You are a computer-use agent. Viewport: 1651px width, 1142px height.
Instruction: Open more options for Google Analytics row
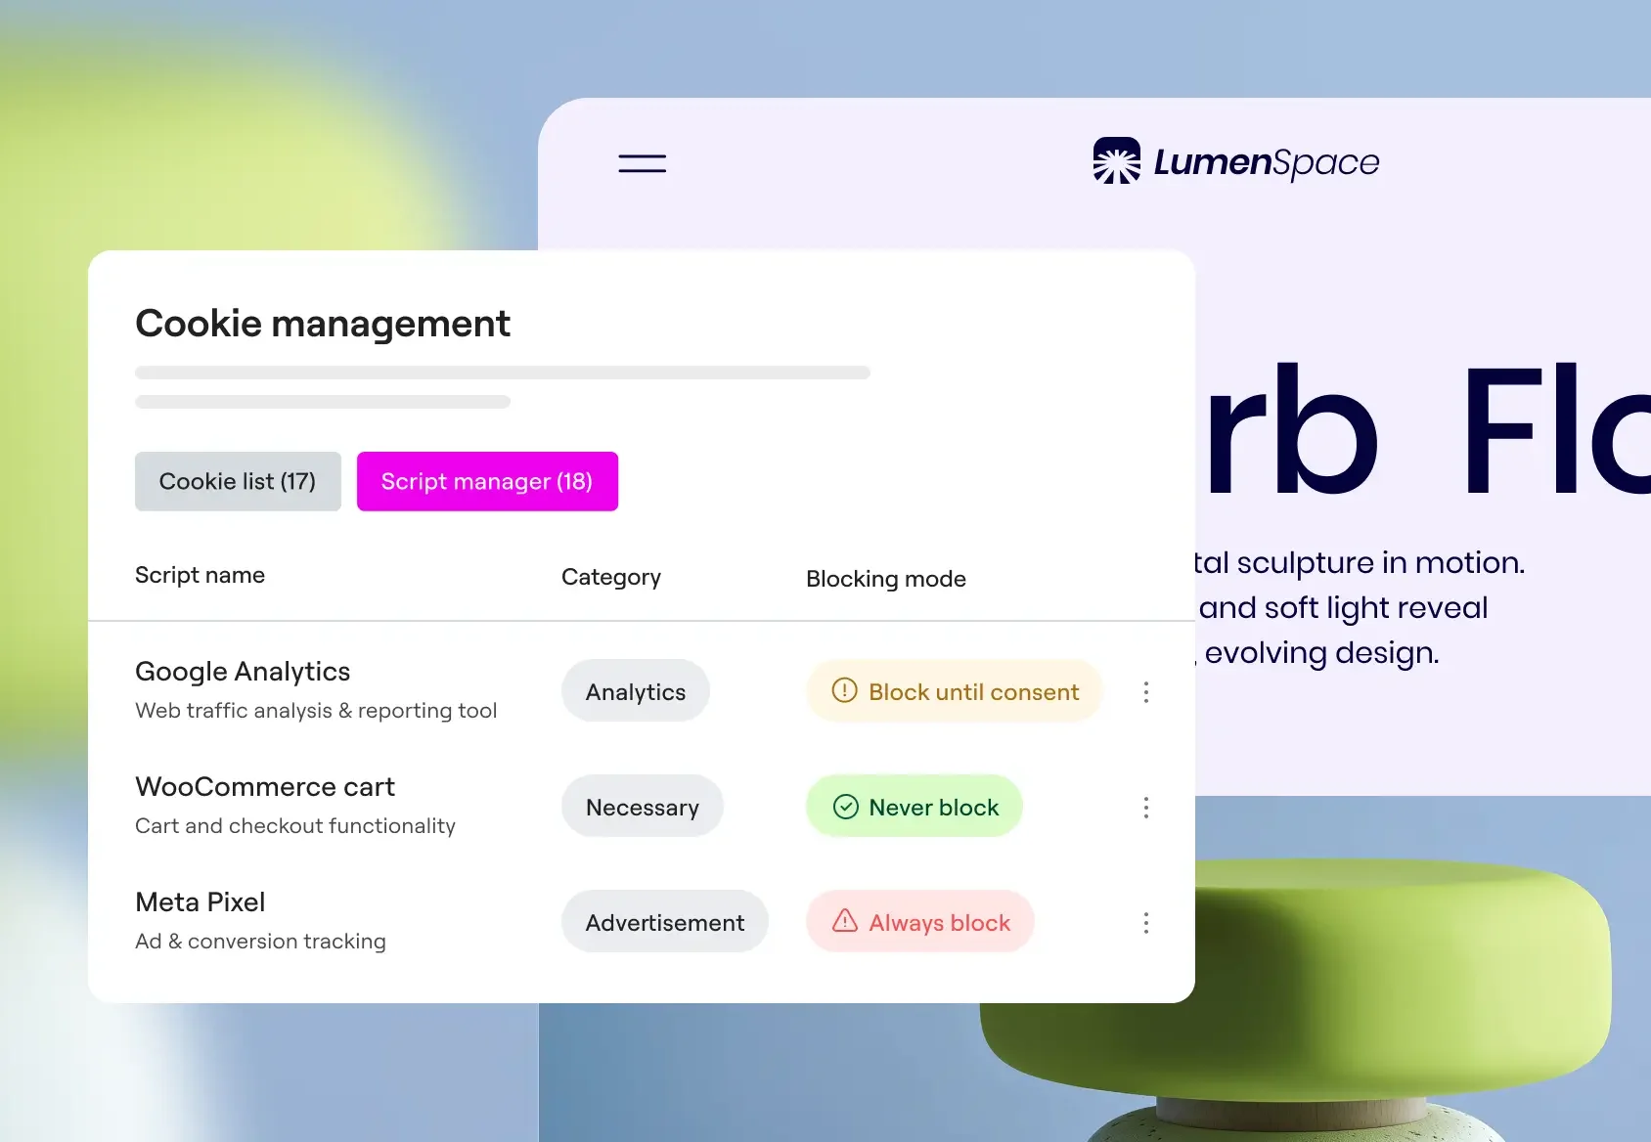pyautogui.click(x=1146, y=692)
